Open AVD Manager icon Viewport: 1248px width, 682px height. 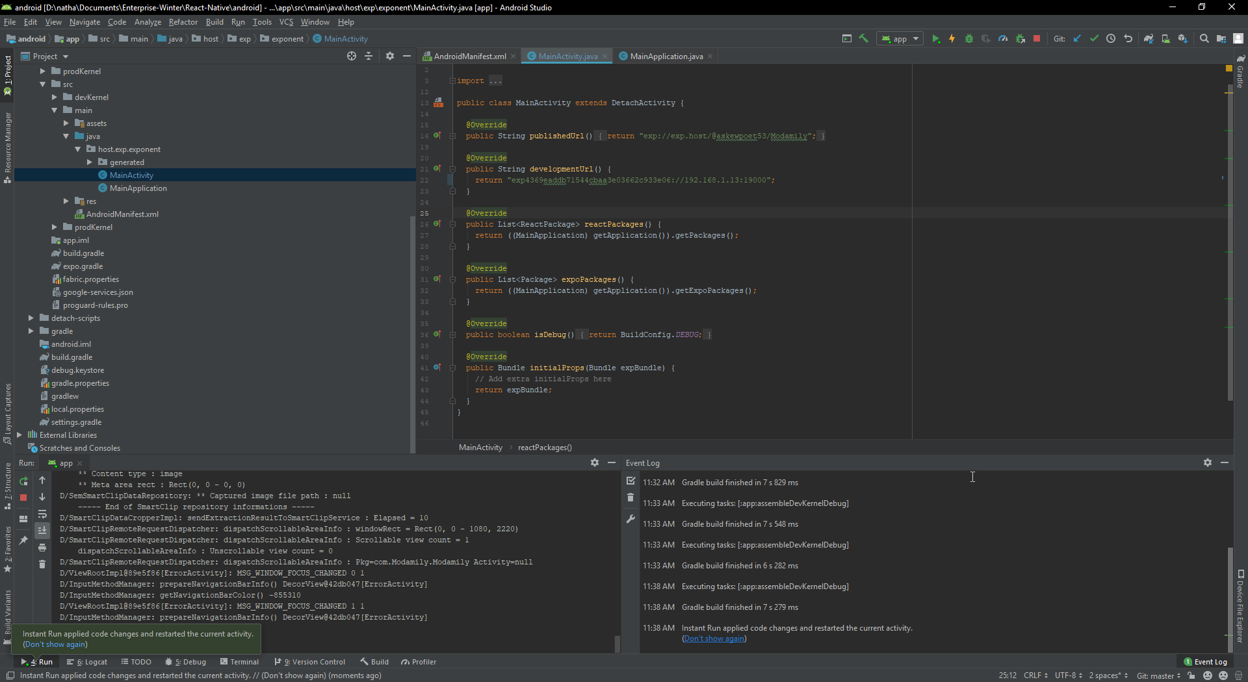pyautogui.click(x=1165, y=39)
